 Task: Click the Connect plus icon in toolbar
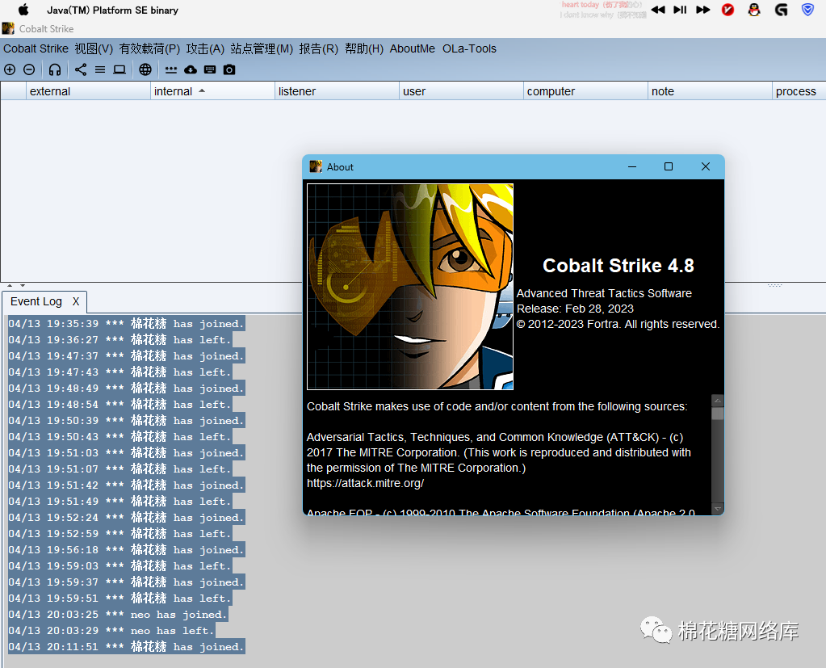click(x=10, y=69)
